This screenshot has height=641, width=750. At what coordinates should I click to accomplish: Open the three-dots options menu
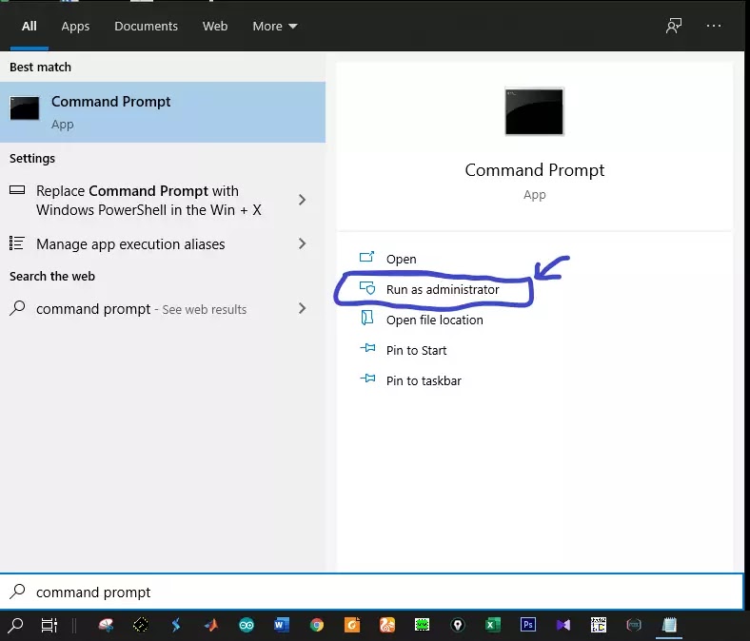click(714, 26)
